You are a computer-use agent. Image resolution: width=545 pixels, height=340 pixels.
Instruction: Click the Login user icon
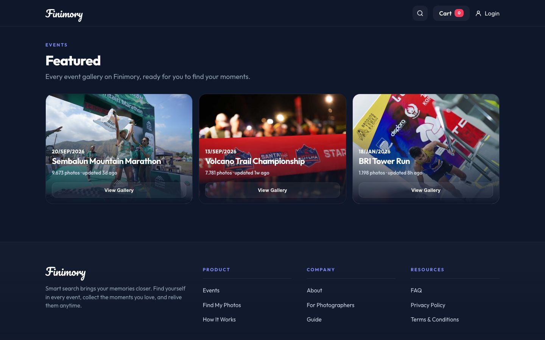tap(478, 13)
